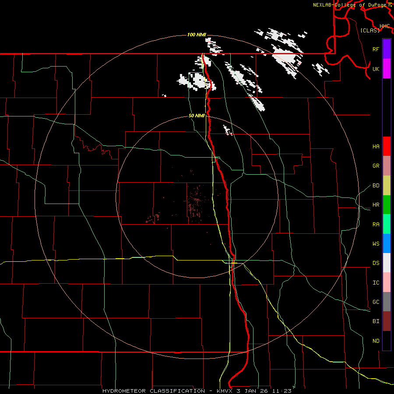Click the HR green legend swatch
This screenshot has height=394, width=394.
tap(387, 204)
